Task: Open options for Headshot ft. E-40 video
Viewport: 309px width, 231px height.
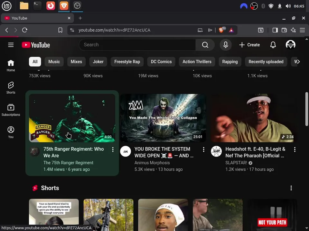Action: tap(295, 150)
